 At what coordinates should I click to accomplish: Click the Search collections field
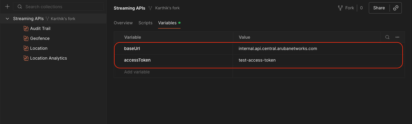63,7
